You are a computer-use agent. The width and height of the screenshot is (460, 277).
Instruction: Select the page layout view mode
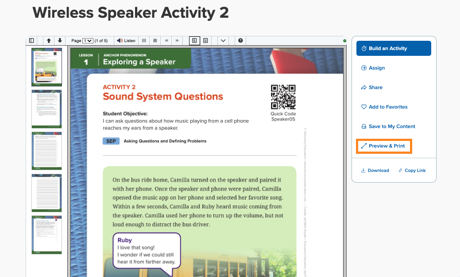(x=194, y=40)
